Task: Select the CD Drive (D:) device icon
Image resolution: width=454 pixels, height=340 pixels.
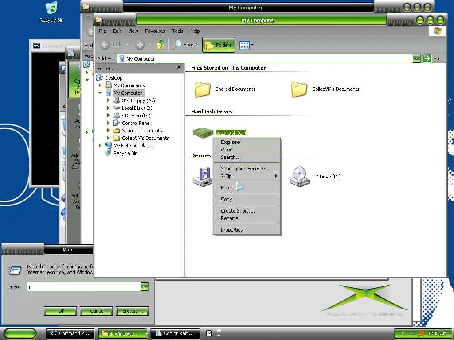Action: coord(300,177)
